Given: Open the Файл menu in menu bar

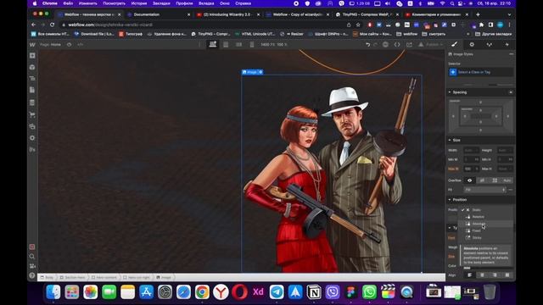Looking at the screenshot, I should pyautogui.click(x=68, y=3).
